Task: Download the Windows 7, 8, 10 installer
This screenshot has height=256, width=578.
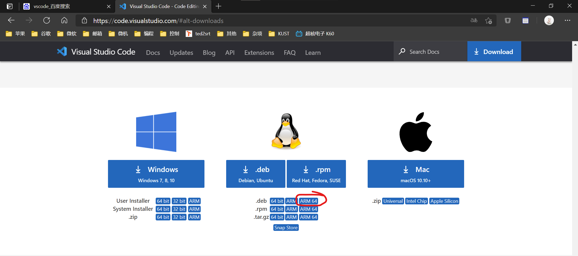Action: click(156, 174)
